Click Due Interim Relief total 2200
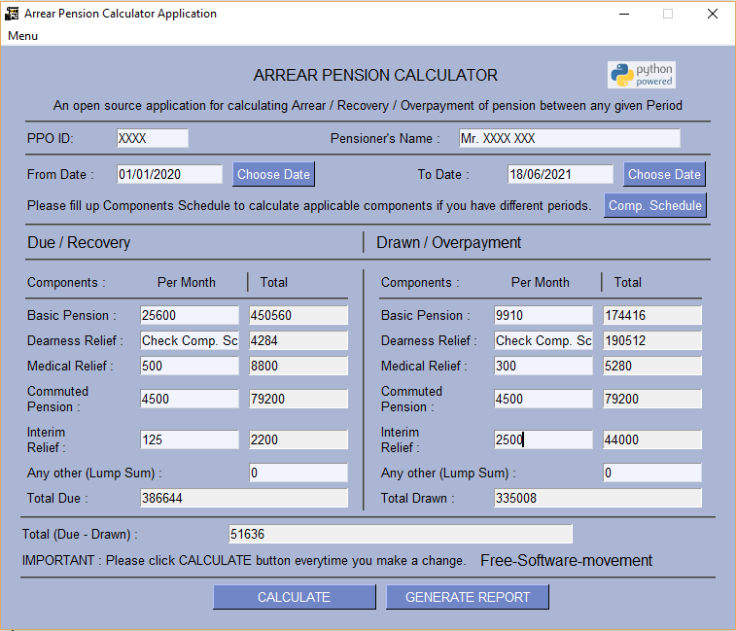Image resolution: width=736 pixels, height=631 pixels. pos(298,439)
